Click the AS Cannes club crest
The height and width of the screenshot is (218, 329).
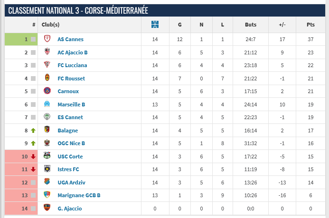point(47,39)
